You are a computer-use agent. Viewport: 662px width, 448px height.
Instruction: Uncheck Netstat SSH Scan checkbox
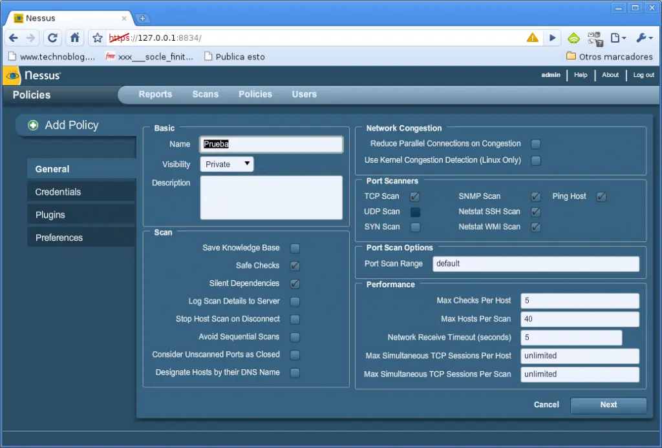click(x=535, y=212)
